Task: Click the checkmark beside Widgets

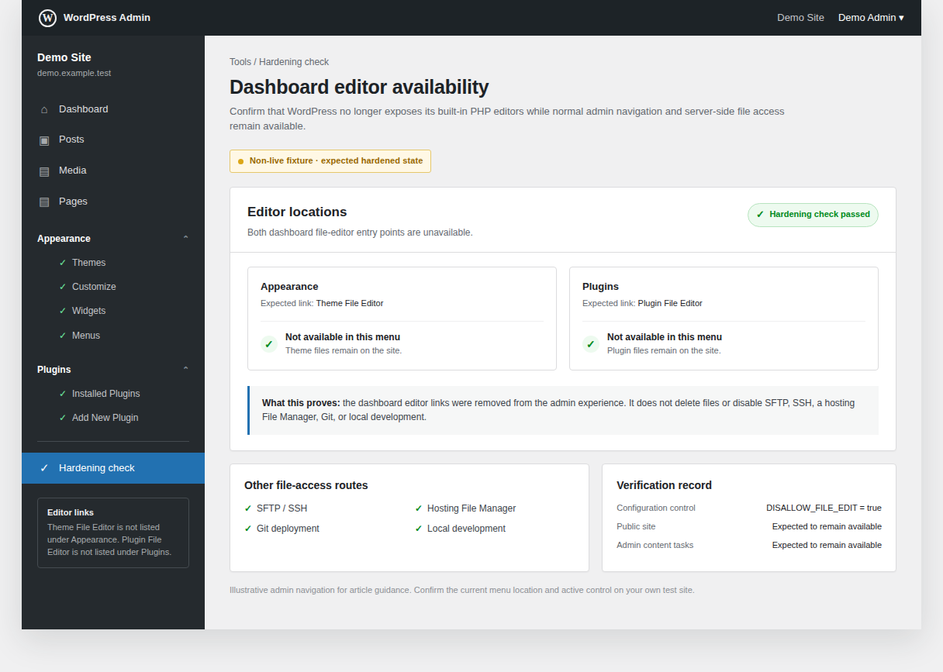Action: click(63, 311)
